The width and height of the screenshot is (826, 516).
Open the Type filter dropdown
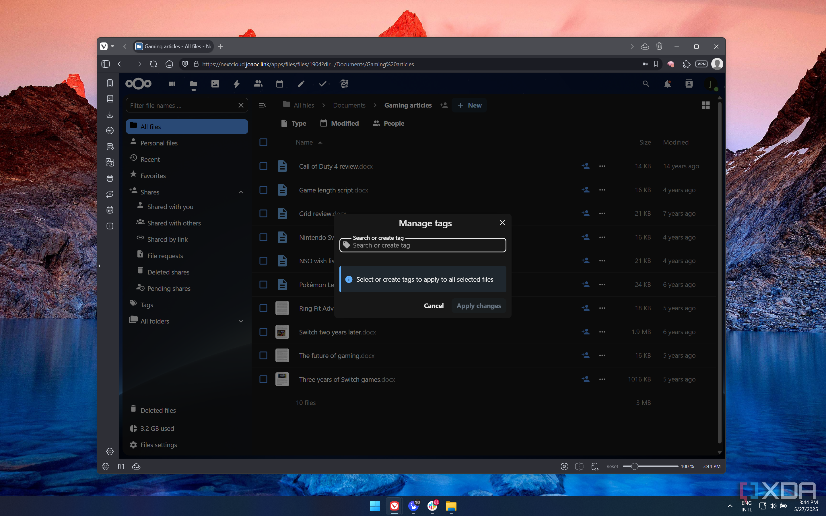point(294,124)
